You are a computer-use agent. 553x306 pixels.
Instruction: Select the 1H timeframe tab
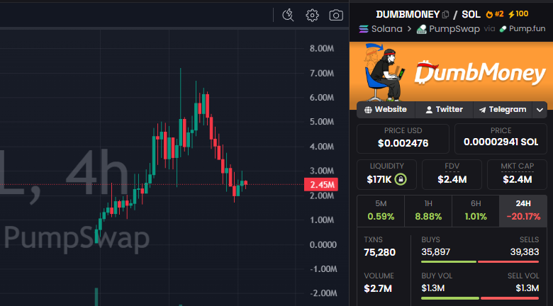428,211
